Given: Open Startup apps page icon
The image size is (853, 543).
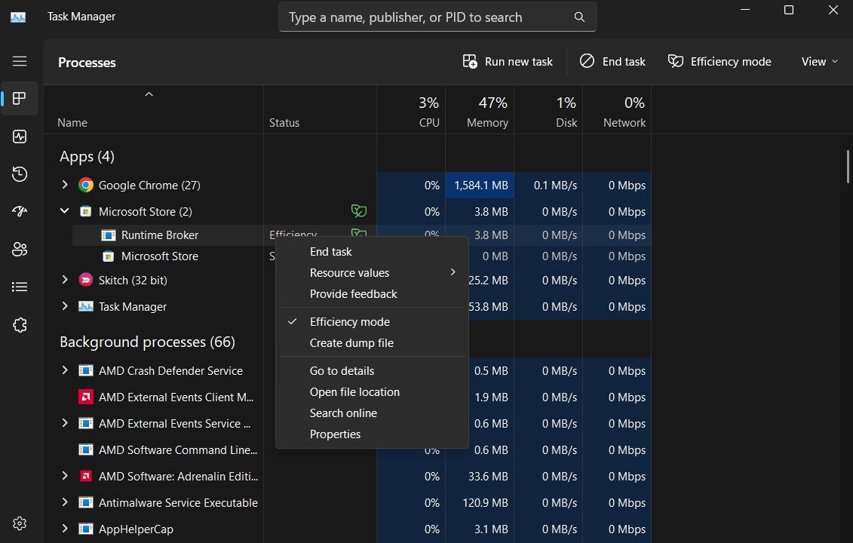Looking at the screenshot, I should pos(20,212).
